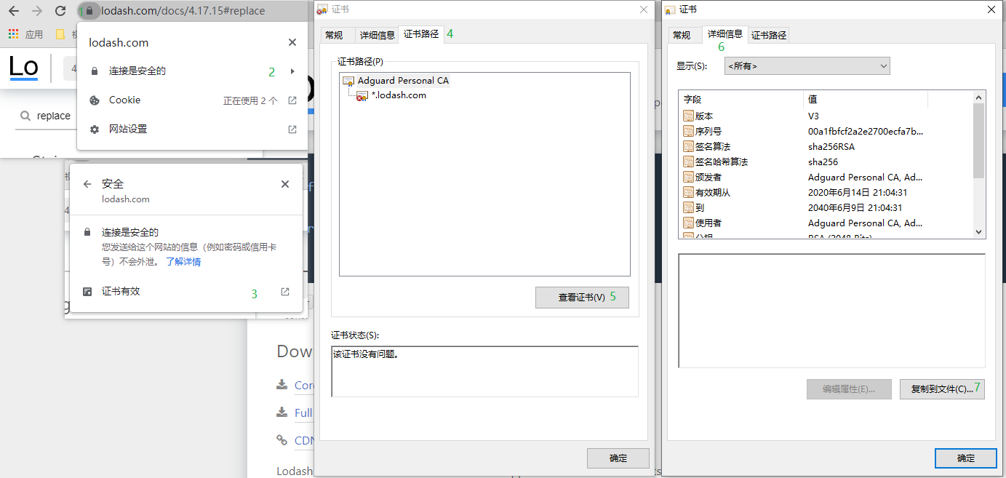Select the 颁发者 field row
The height and width of the screenshot is (478, 1006).
826,177
